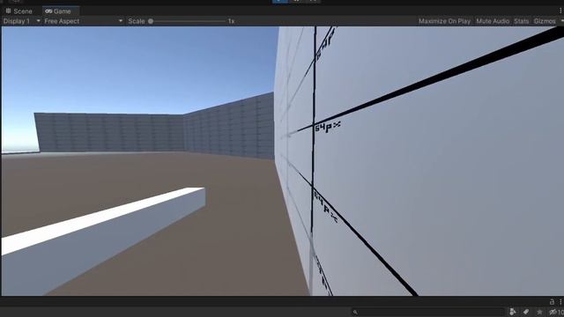
Task: Open the Project panel more options menu
Action: (560, 301)
